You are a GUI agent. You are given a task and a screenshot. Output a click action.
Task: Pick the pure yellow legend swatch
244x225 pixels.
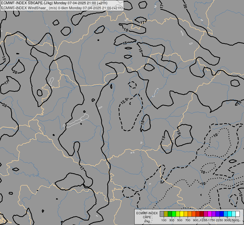182,214
